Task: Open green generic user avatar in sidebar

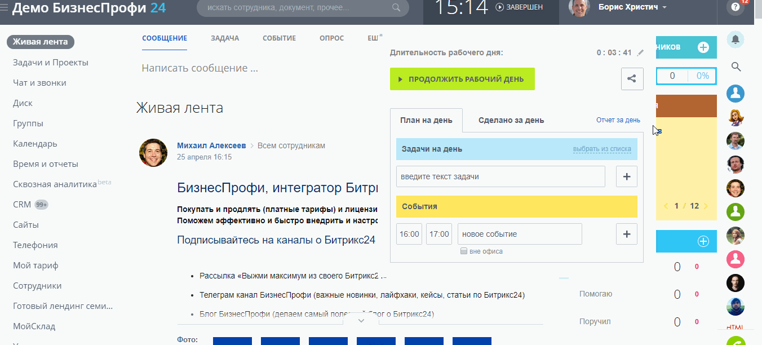Action: (x=736, y=212)
